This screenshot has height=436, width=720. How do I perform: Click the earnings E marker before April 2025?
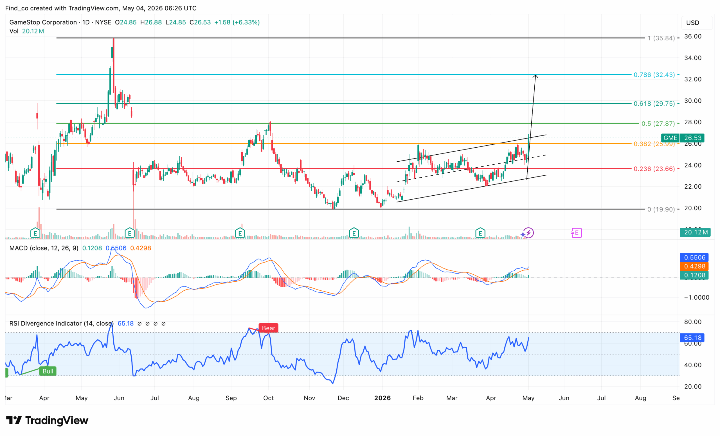[x=35, y=233]
